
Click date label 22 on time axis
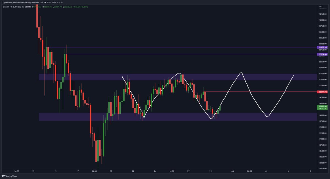[x=133, y=171]
